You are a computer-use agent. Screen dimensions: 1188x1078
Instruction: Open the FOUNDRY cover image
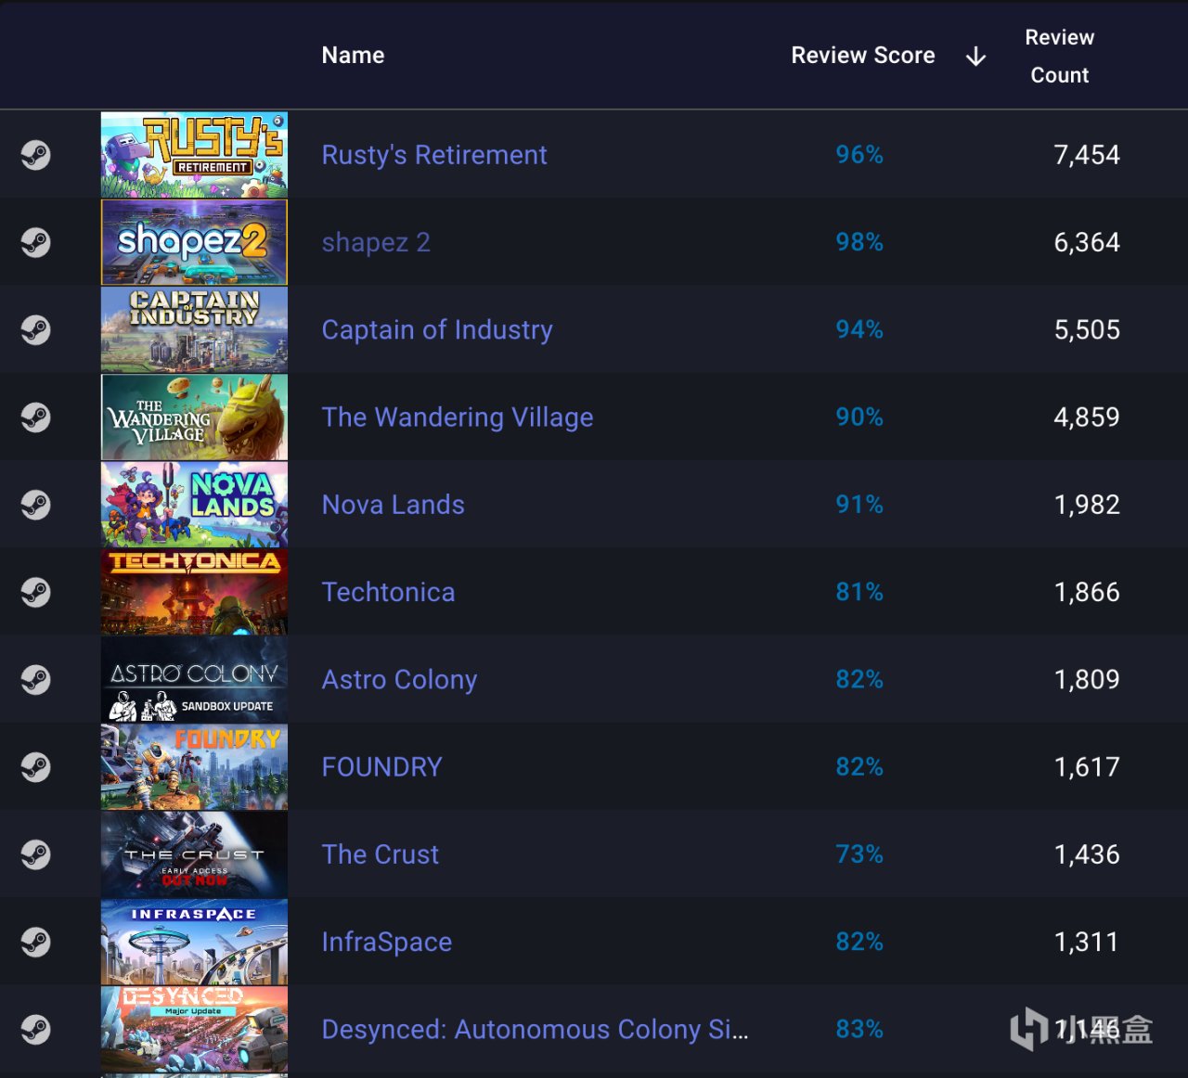coord(194,767)
